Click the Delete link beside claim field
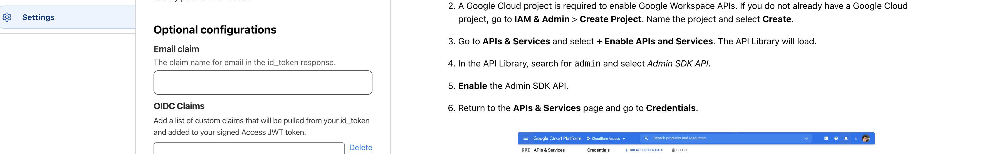Image resolution: width=983 pixels, height=154 pixels. click(x=360, y=148)
